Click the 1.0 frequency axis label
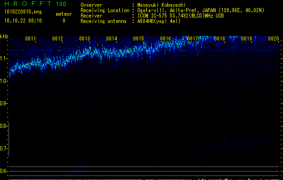This screenshot has height=180, width=283. (x=4, y=81)
